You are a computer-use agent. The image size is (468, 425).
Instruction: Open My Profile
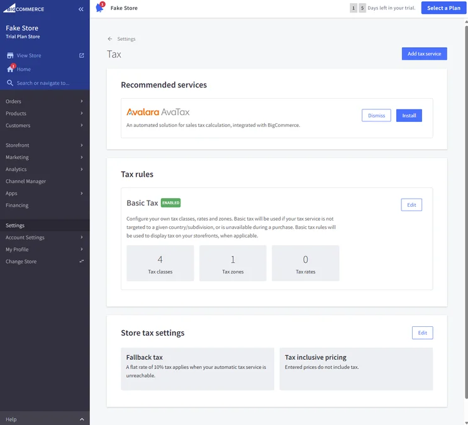click(x=45, y=250)
